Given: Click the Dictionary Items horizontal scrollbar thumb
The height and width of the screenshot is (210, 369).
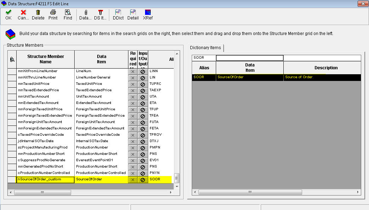Looking at the screenshot, I should point(250,192).
